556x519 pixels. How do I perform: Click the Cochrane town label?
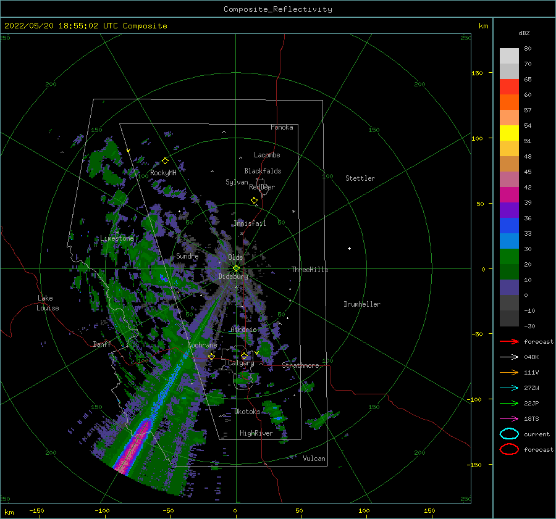[x=202, y=345]
